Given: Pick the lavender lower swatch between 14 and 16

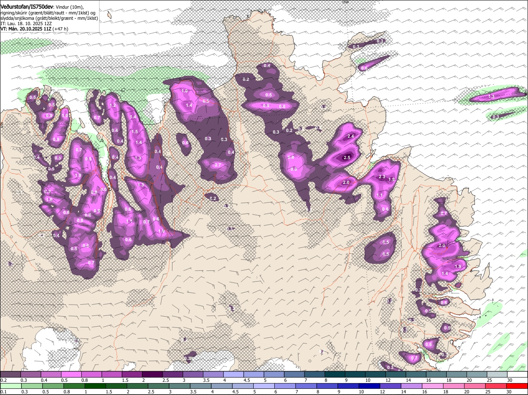Looking at the screenshot, I should (x=412, y=386).
